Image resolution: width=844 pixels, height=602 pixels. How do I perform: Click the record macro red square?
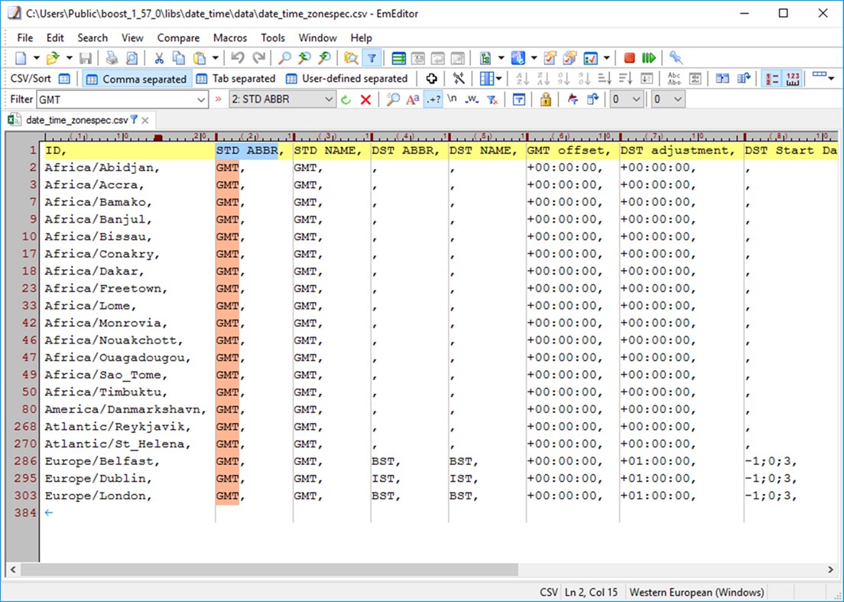pyautogui.click(x=628, y=57)
